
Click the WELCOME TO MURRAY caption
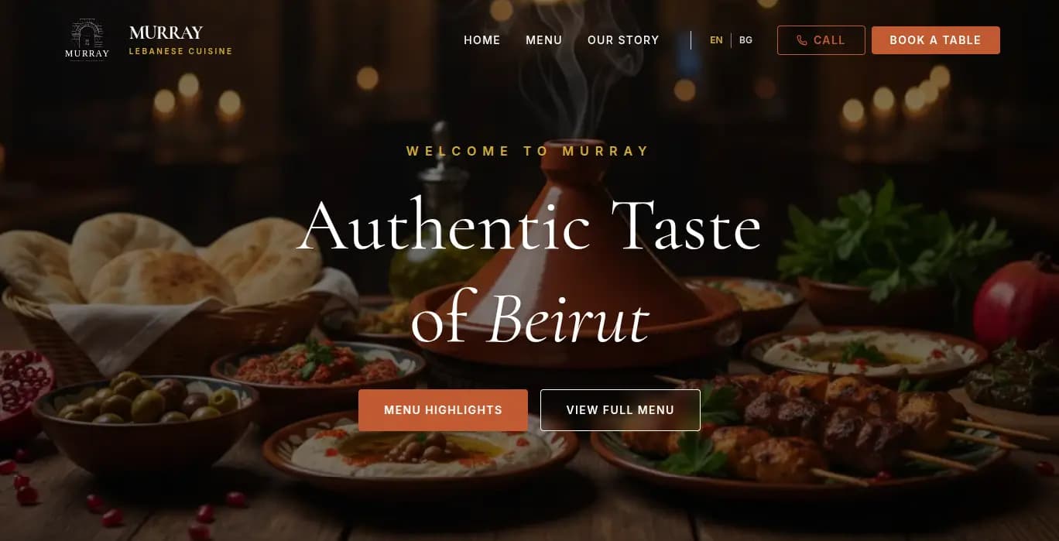(529, 151)
